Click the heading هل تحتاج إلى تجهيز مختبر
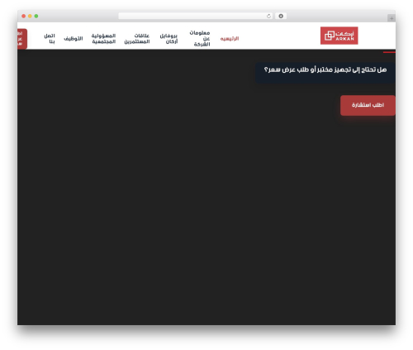413x350 pixels. coord(325,70)
